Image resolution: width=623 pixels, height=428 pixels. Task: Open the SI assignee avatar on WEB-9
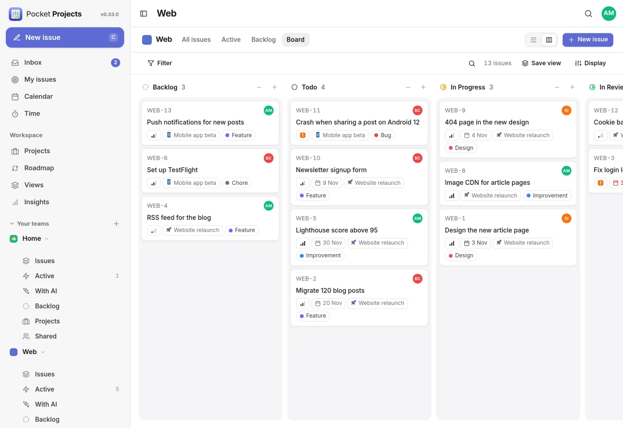(567, 111)
